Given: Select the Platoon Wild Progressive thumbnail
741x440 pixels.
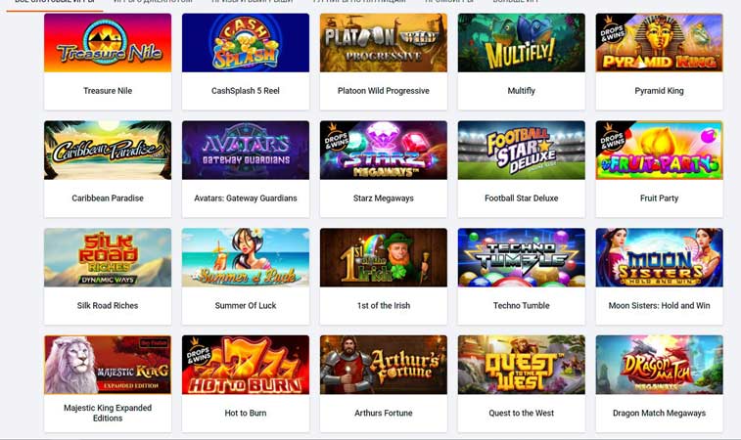Looking at the screenshot, I should [384, 43].
